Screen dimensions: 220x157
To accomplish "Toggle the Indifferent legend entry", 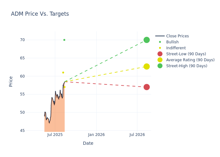I will tap(176, 48).
